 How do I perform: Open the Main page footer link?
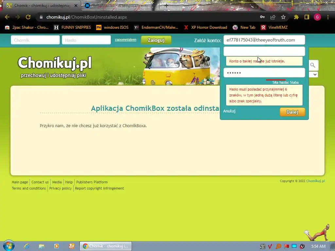(20, 182)
